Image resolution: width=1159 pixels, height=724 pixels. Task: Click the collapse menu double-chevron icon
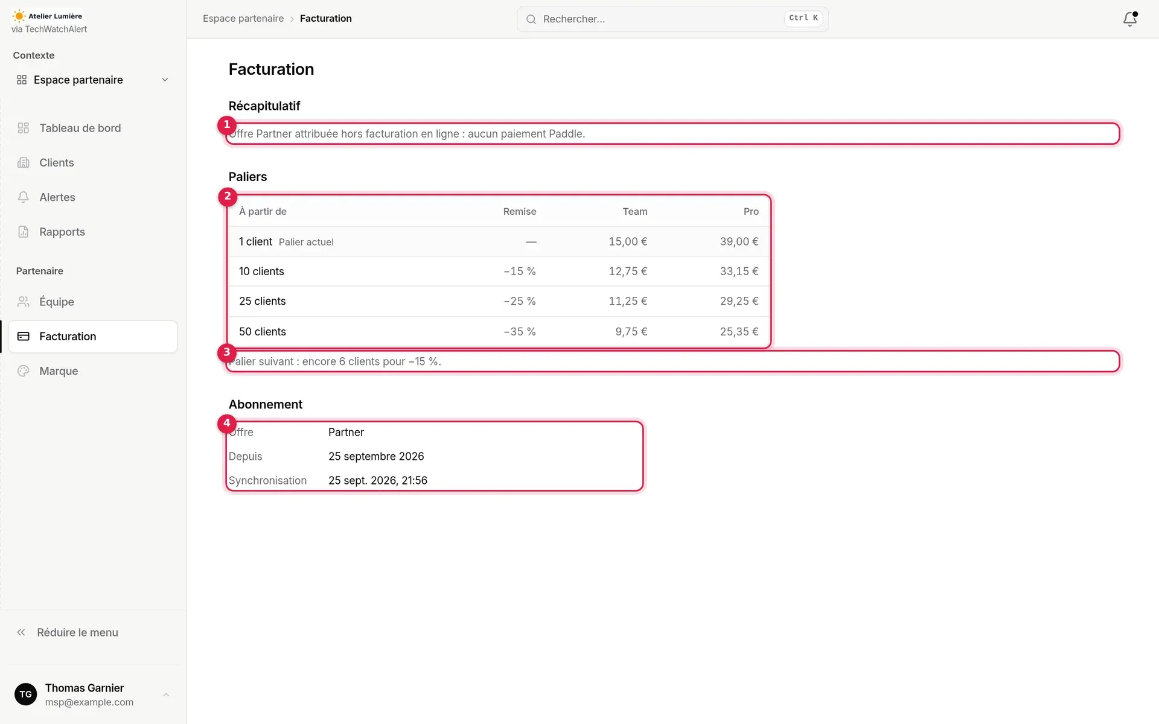point(21,632)
